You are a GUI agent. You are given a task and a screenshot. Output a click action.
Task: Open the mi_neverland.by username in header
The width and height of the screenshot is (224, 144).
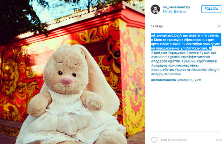tap(176, 7)
